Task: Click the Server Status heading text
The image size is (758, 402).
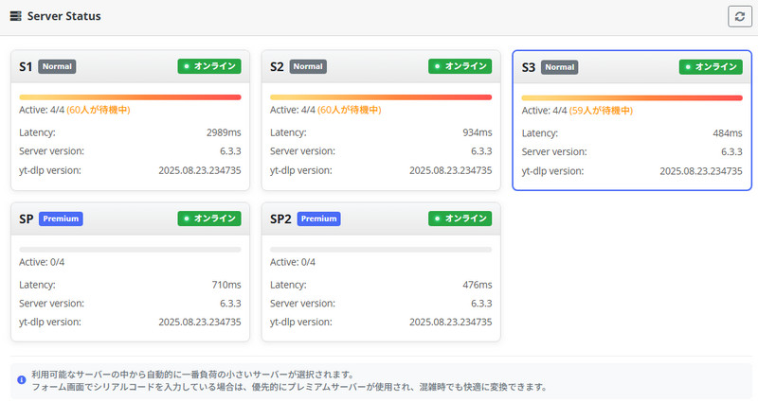Action: (63, 16)
